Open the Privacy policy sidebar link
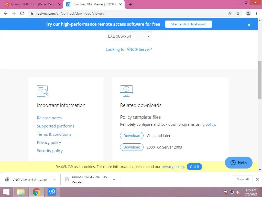The height and width of the screenshot is (197, 262). point(49,143)
